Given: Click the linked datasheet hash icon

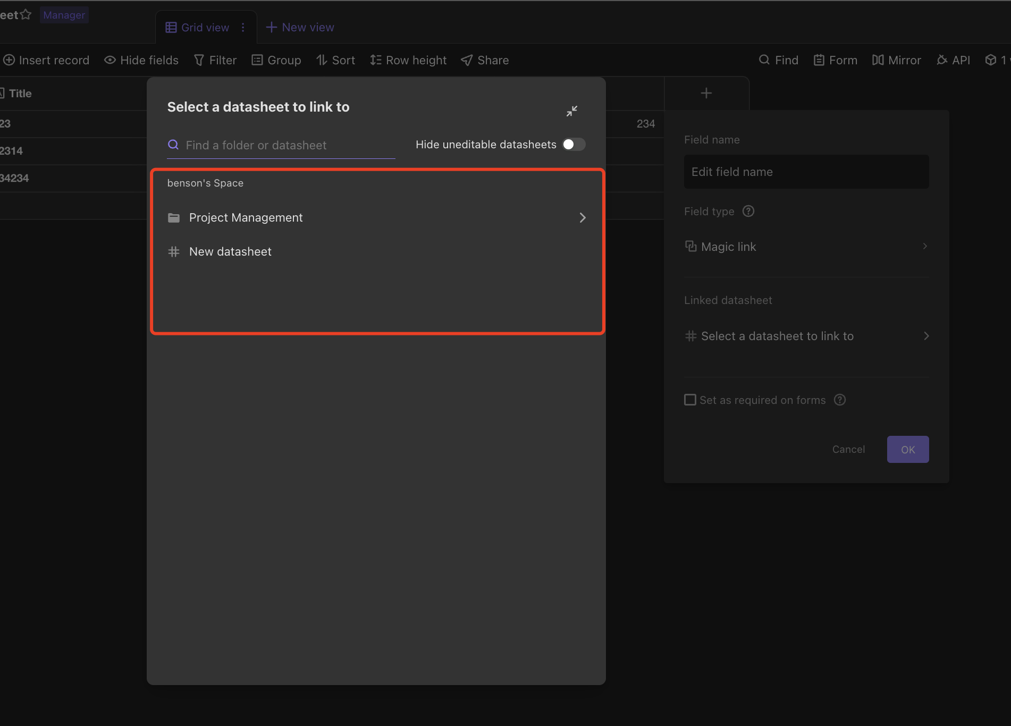Looking at the screenshot, I should (691, 336).
